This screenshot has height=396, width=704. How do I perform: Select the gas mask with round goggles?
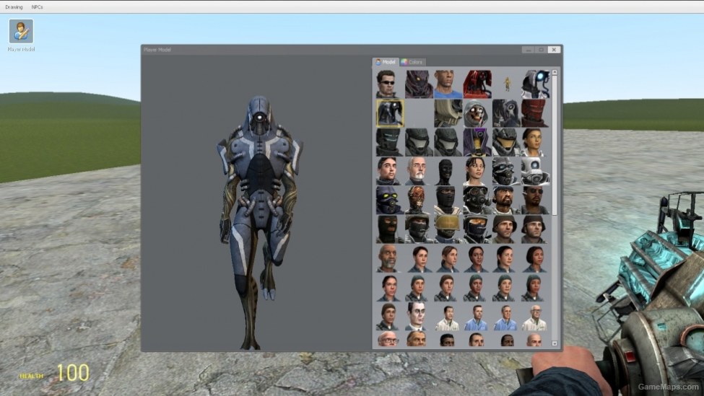(x=477, y=200)
